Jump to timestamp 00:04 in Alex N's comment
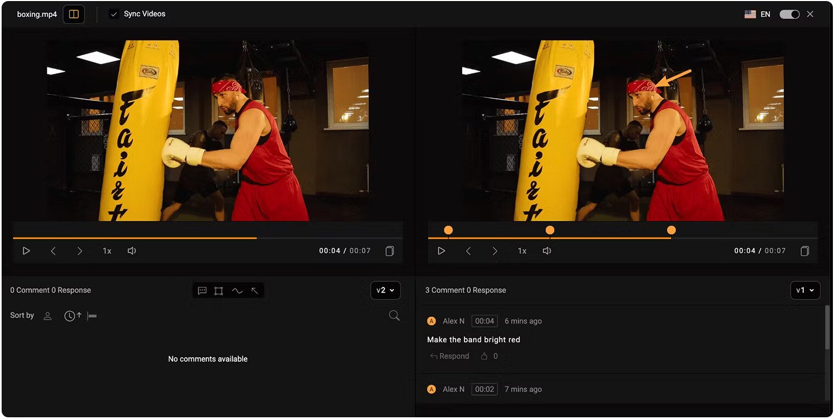 (x=485, y=321)
